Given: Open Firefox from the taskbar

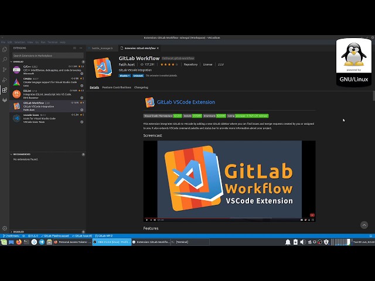Looking at the screenshot, I should point(19,242).
